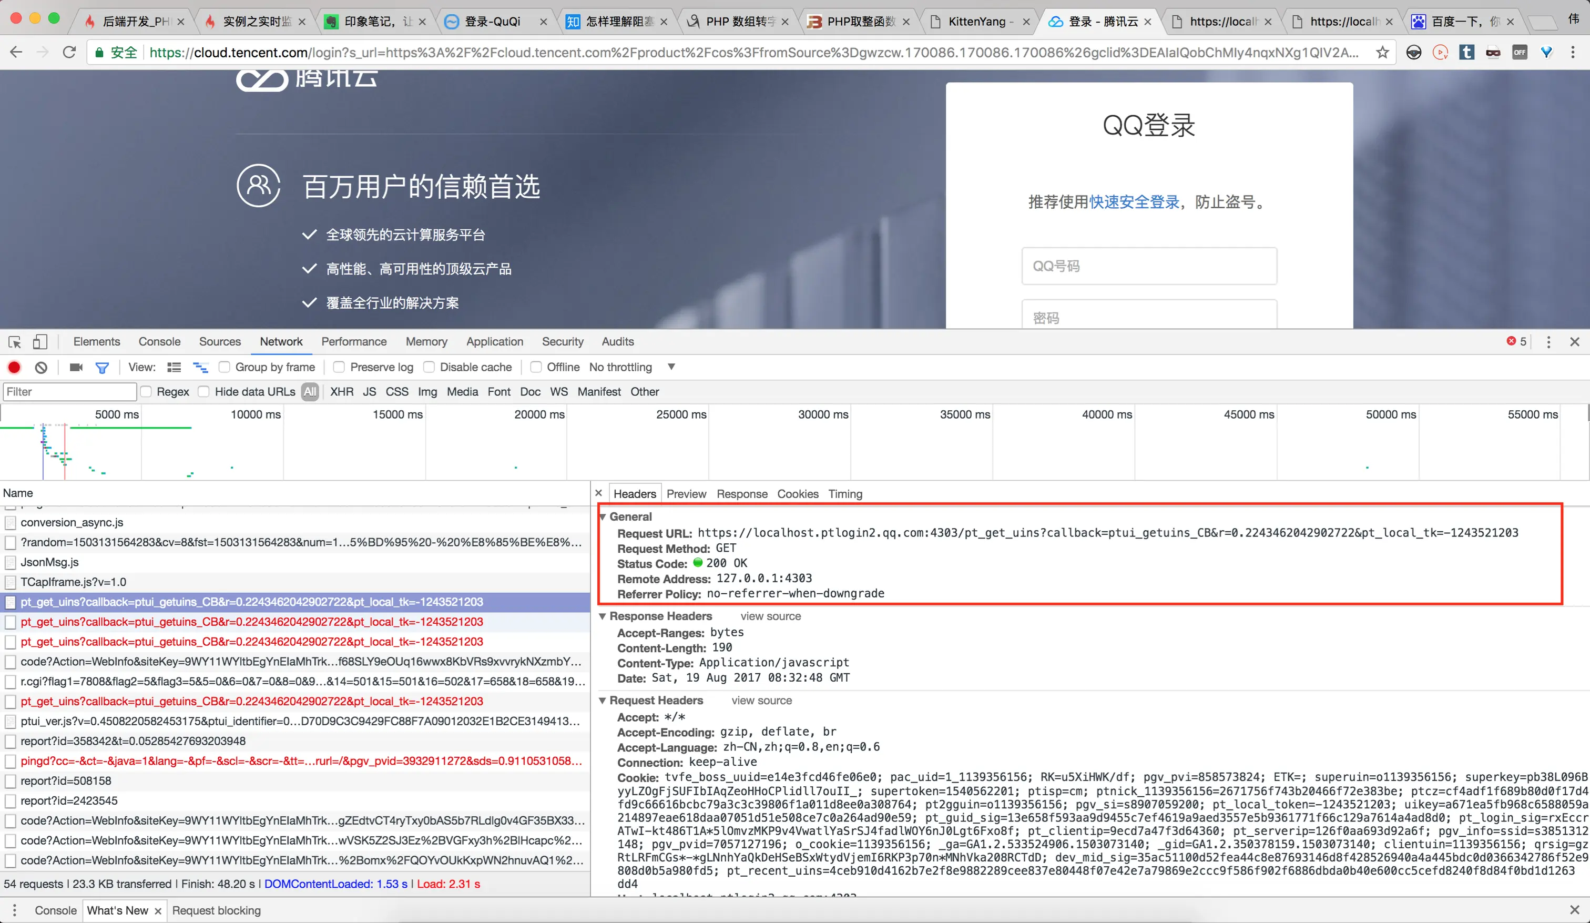Open the Response tab of the request

coord(741,494)
